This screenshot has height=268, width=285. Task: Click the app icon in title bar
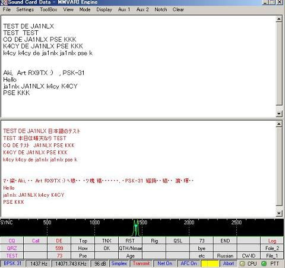4,2
